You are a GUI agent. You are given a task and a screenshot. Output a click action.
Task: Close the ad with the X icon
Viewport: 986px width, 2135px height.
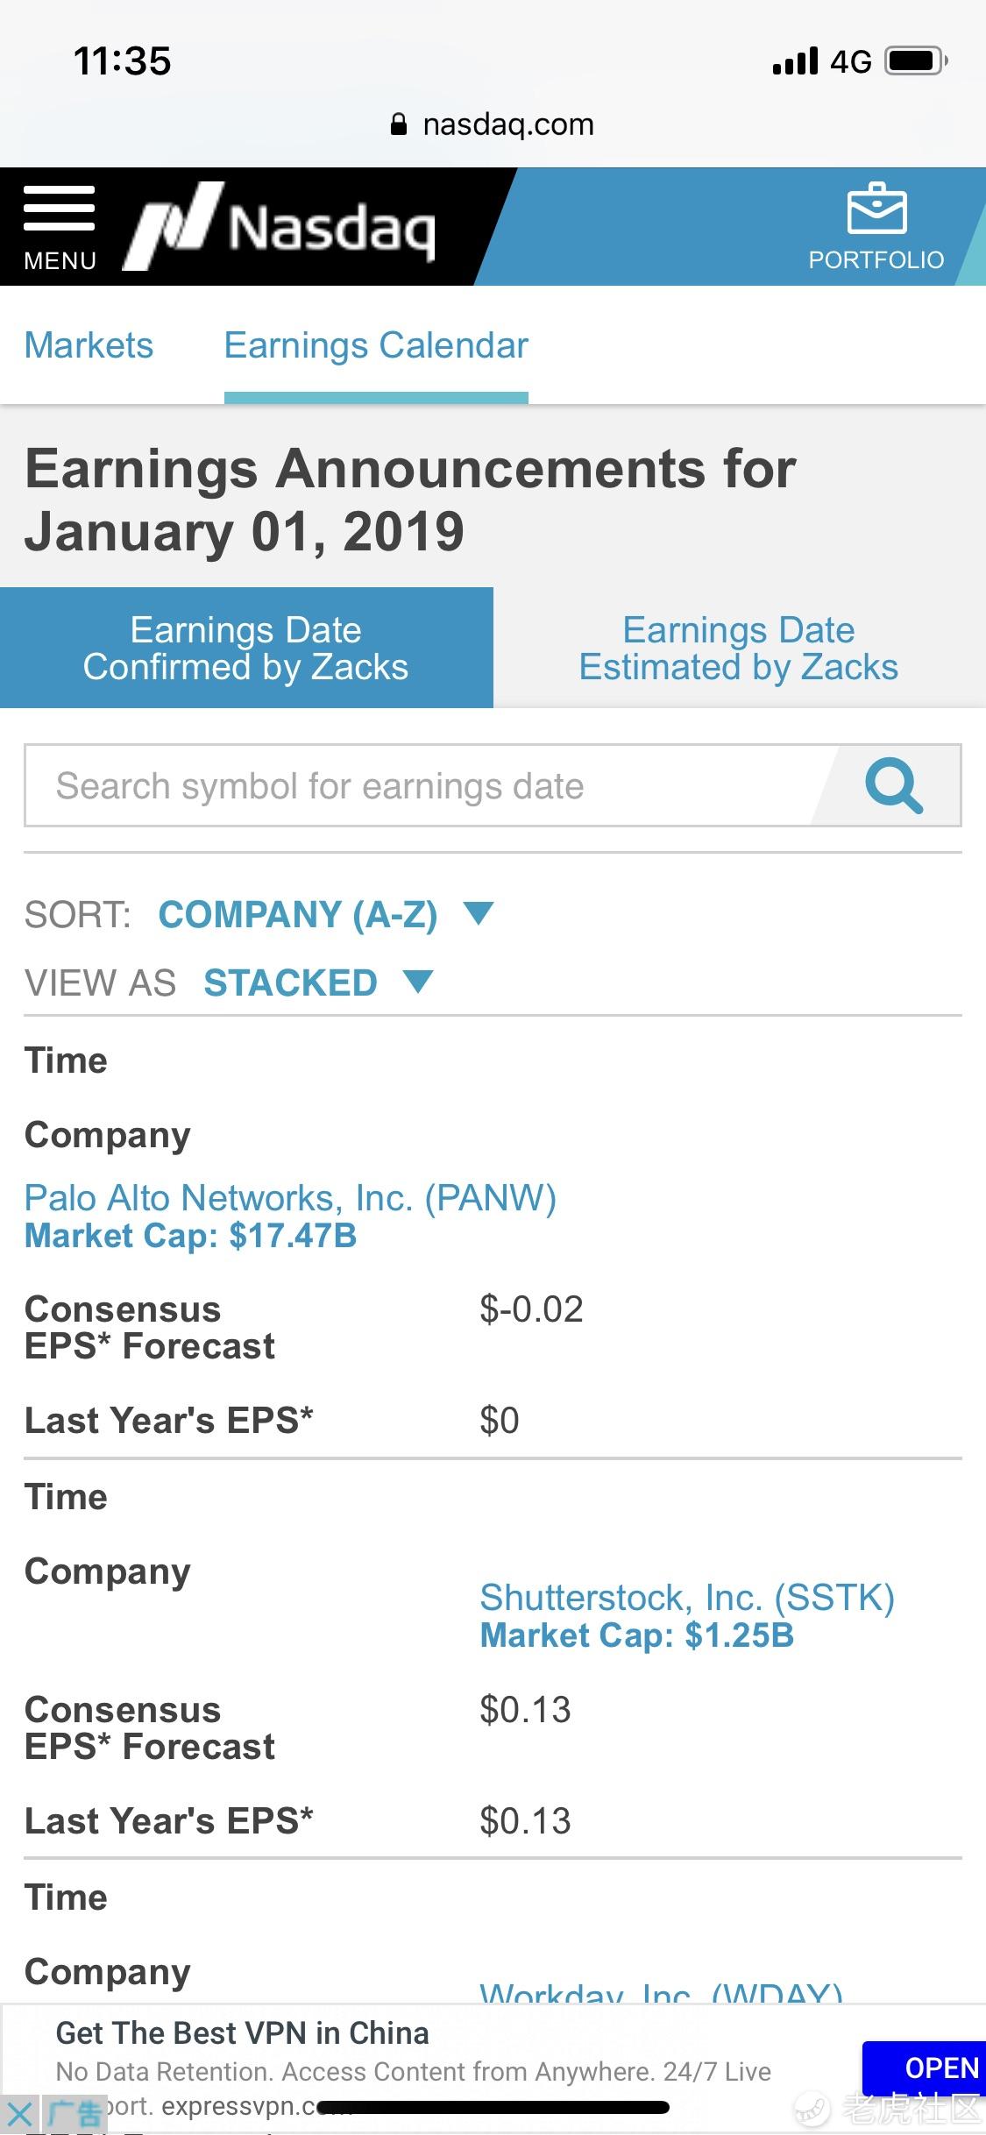tap(19, 2113)
